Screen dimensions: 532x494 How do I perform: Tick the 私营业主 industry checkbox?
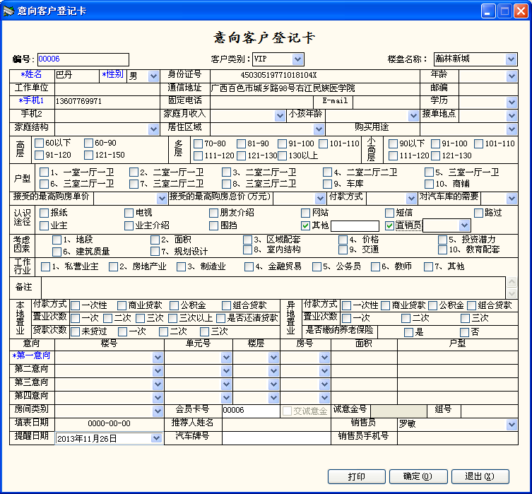click(x=45, y=266)
